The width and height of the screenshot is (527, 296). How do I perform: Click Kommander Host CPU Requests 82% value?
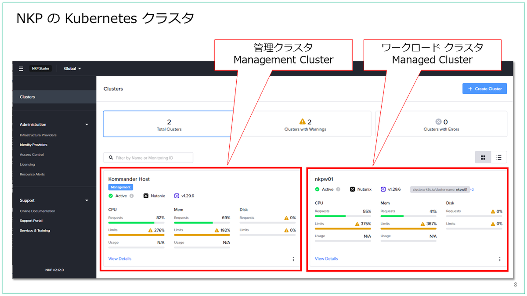(x=160, y=218)
